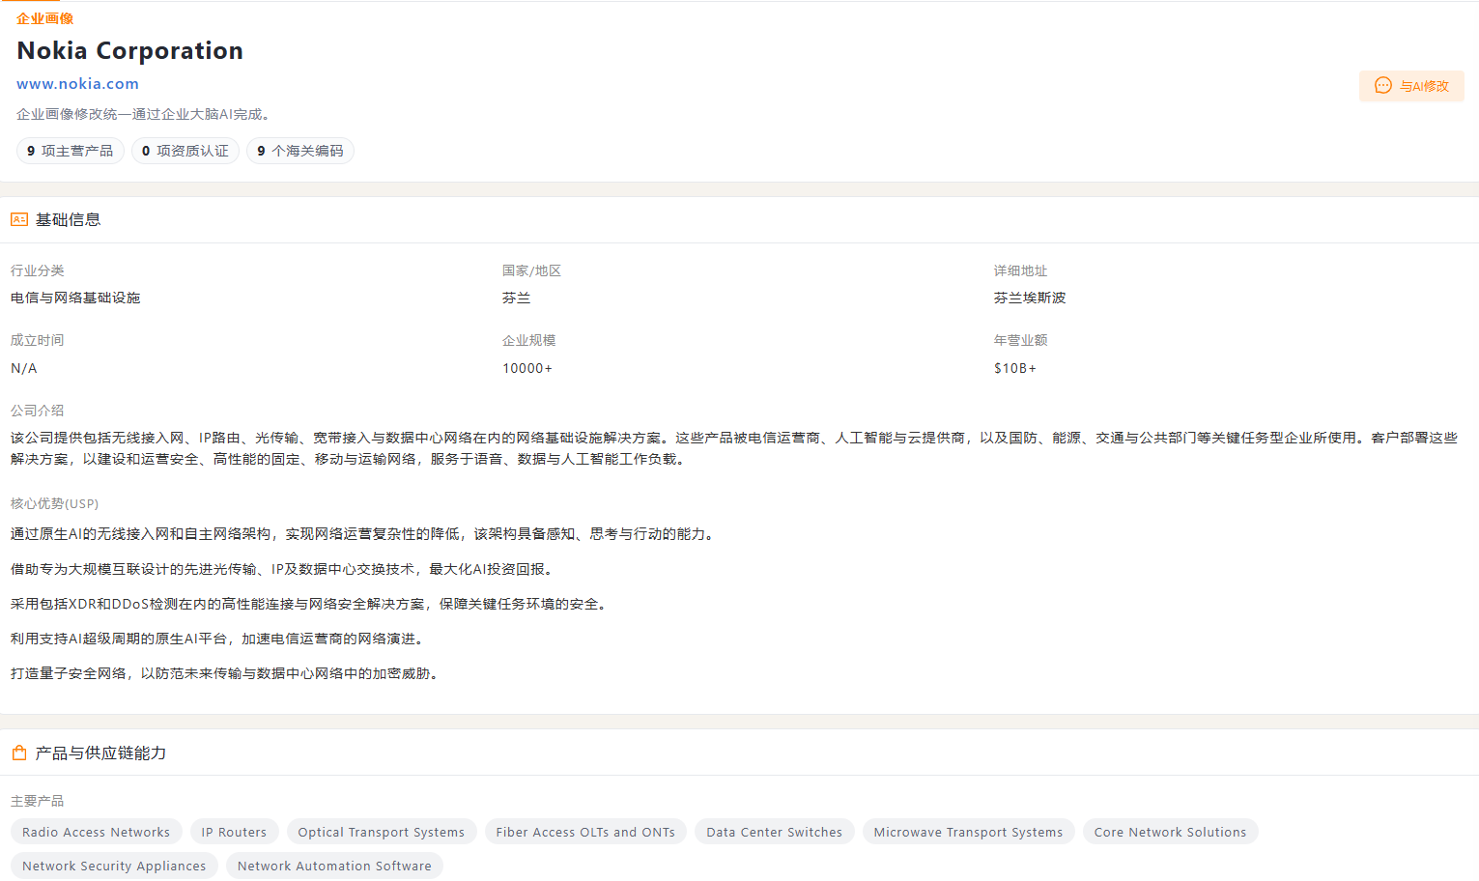Click the 企业画像 breadcrumb label

(44, 18)
